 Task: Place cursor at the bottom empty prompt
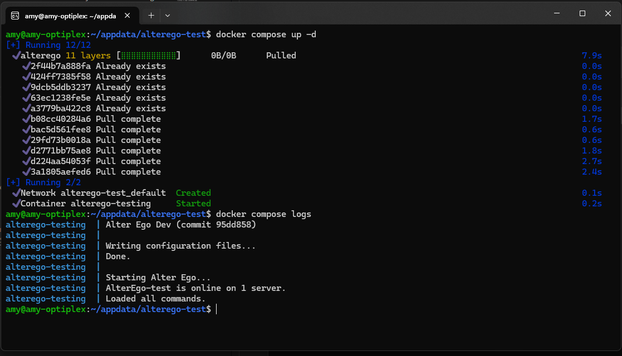pos(216,309)
